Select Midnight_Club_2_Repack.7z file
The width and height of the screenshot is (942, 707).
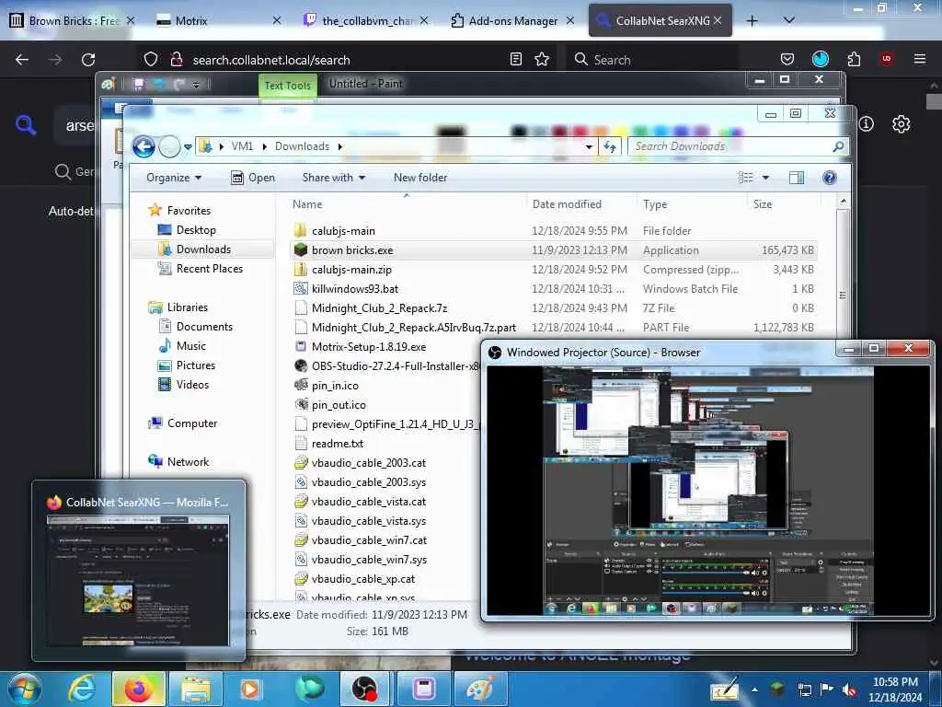(379, 308)
